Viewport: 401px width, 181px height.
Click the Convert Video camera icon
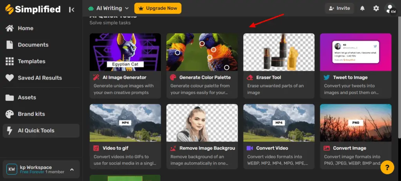point(250,148)
